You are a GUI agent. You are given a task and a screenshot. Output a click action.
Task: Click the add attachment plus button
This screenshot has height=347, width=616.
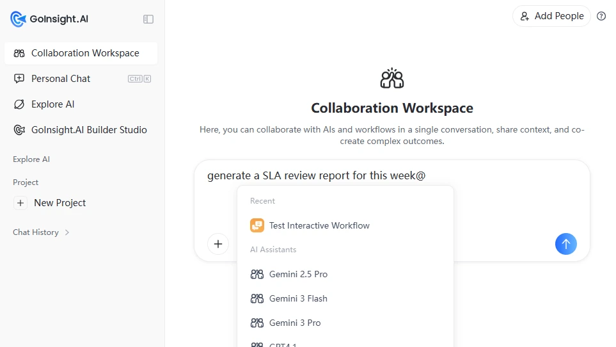[218, 244]
